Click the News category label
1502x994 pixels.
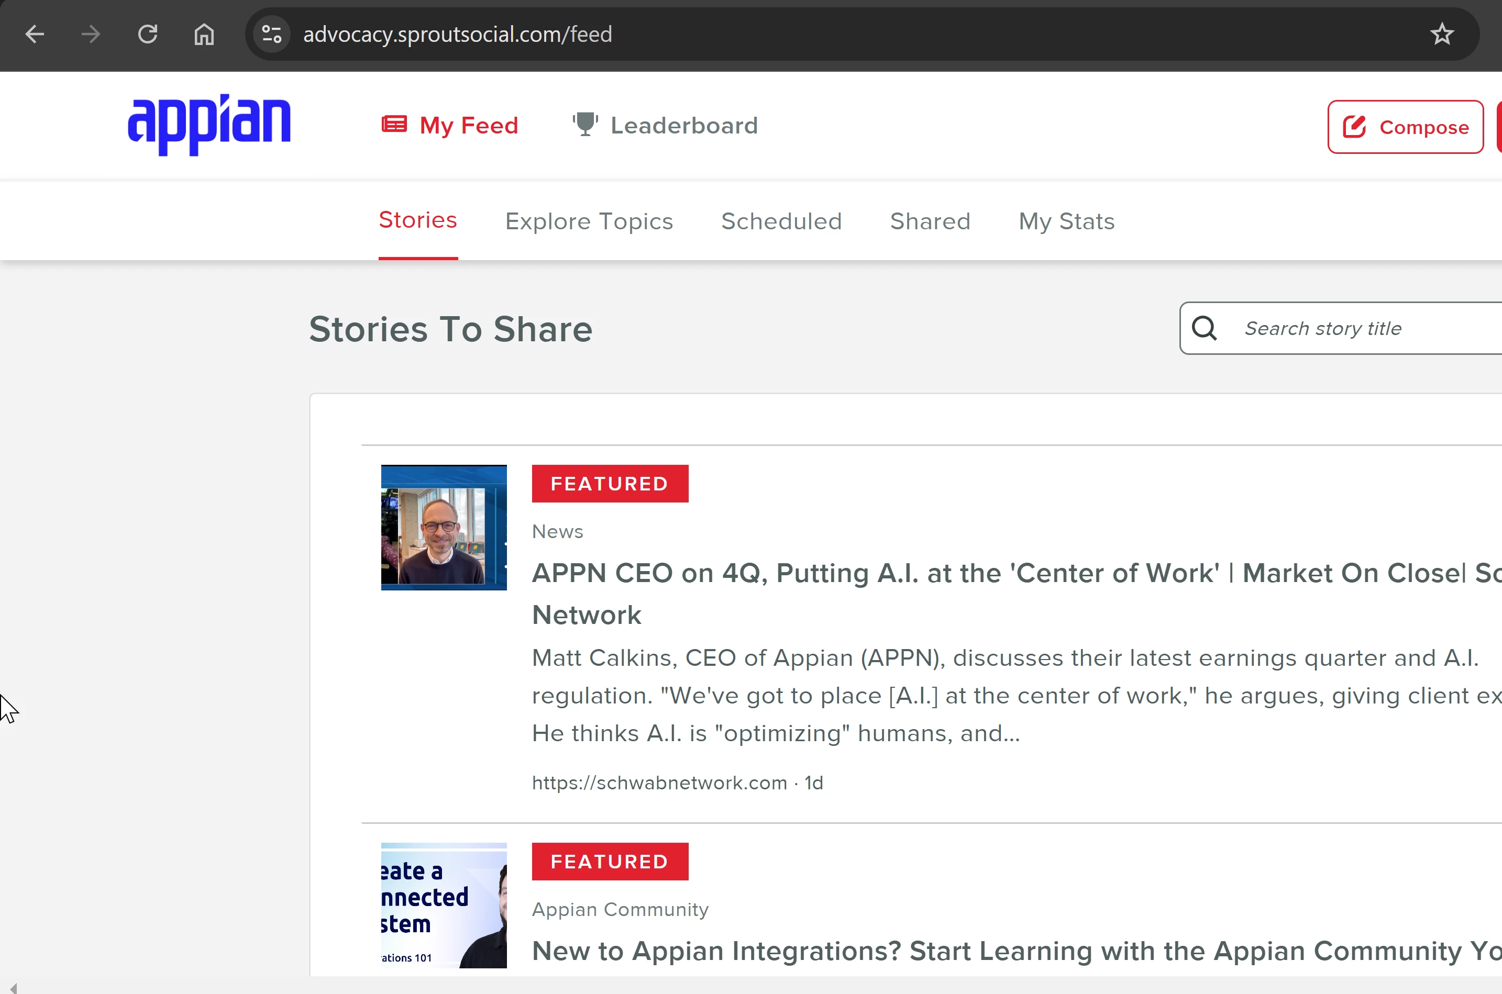tap(557, 531)
